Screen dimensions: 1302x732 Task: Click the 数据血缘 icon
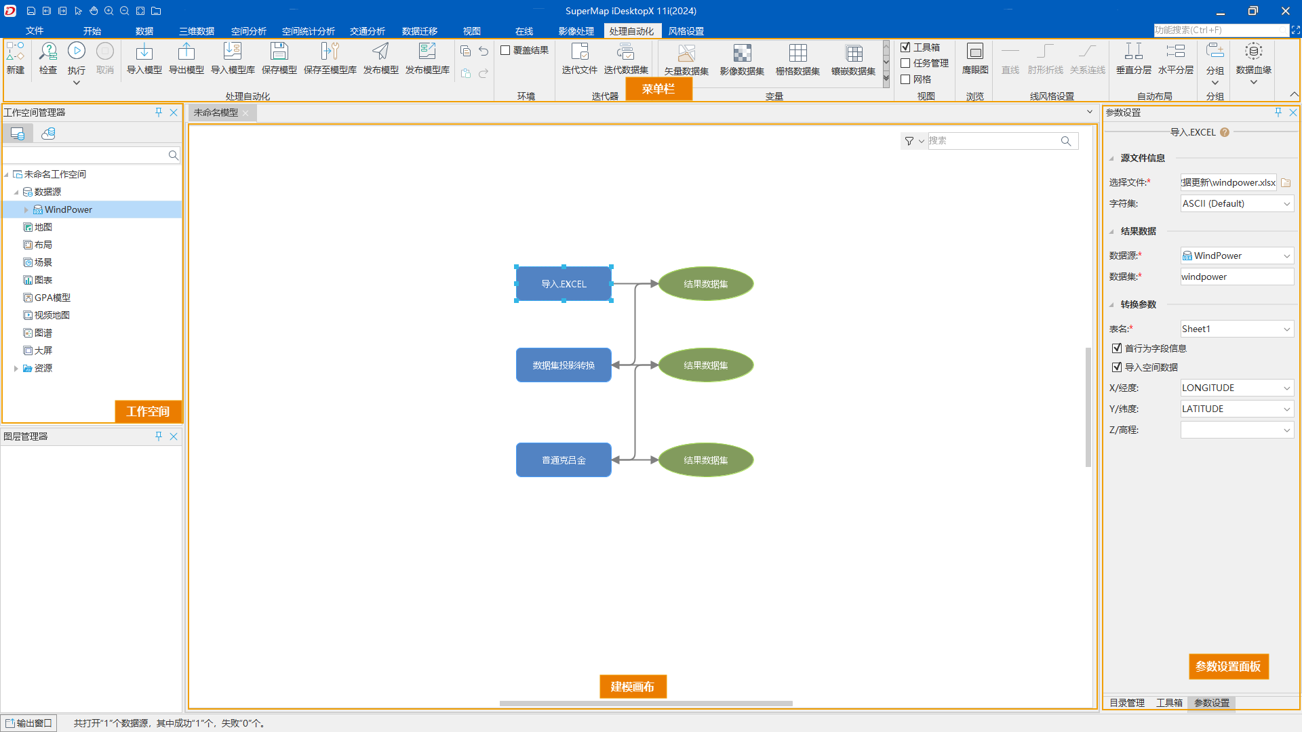click(x=1253, y=52)
